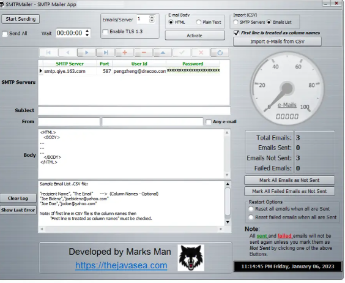Click the Password column header
The width and height of the screenshot is (345, 283).
(193, 64)
